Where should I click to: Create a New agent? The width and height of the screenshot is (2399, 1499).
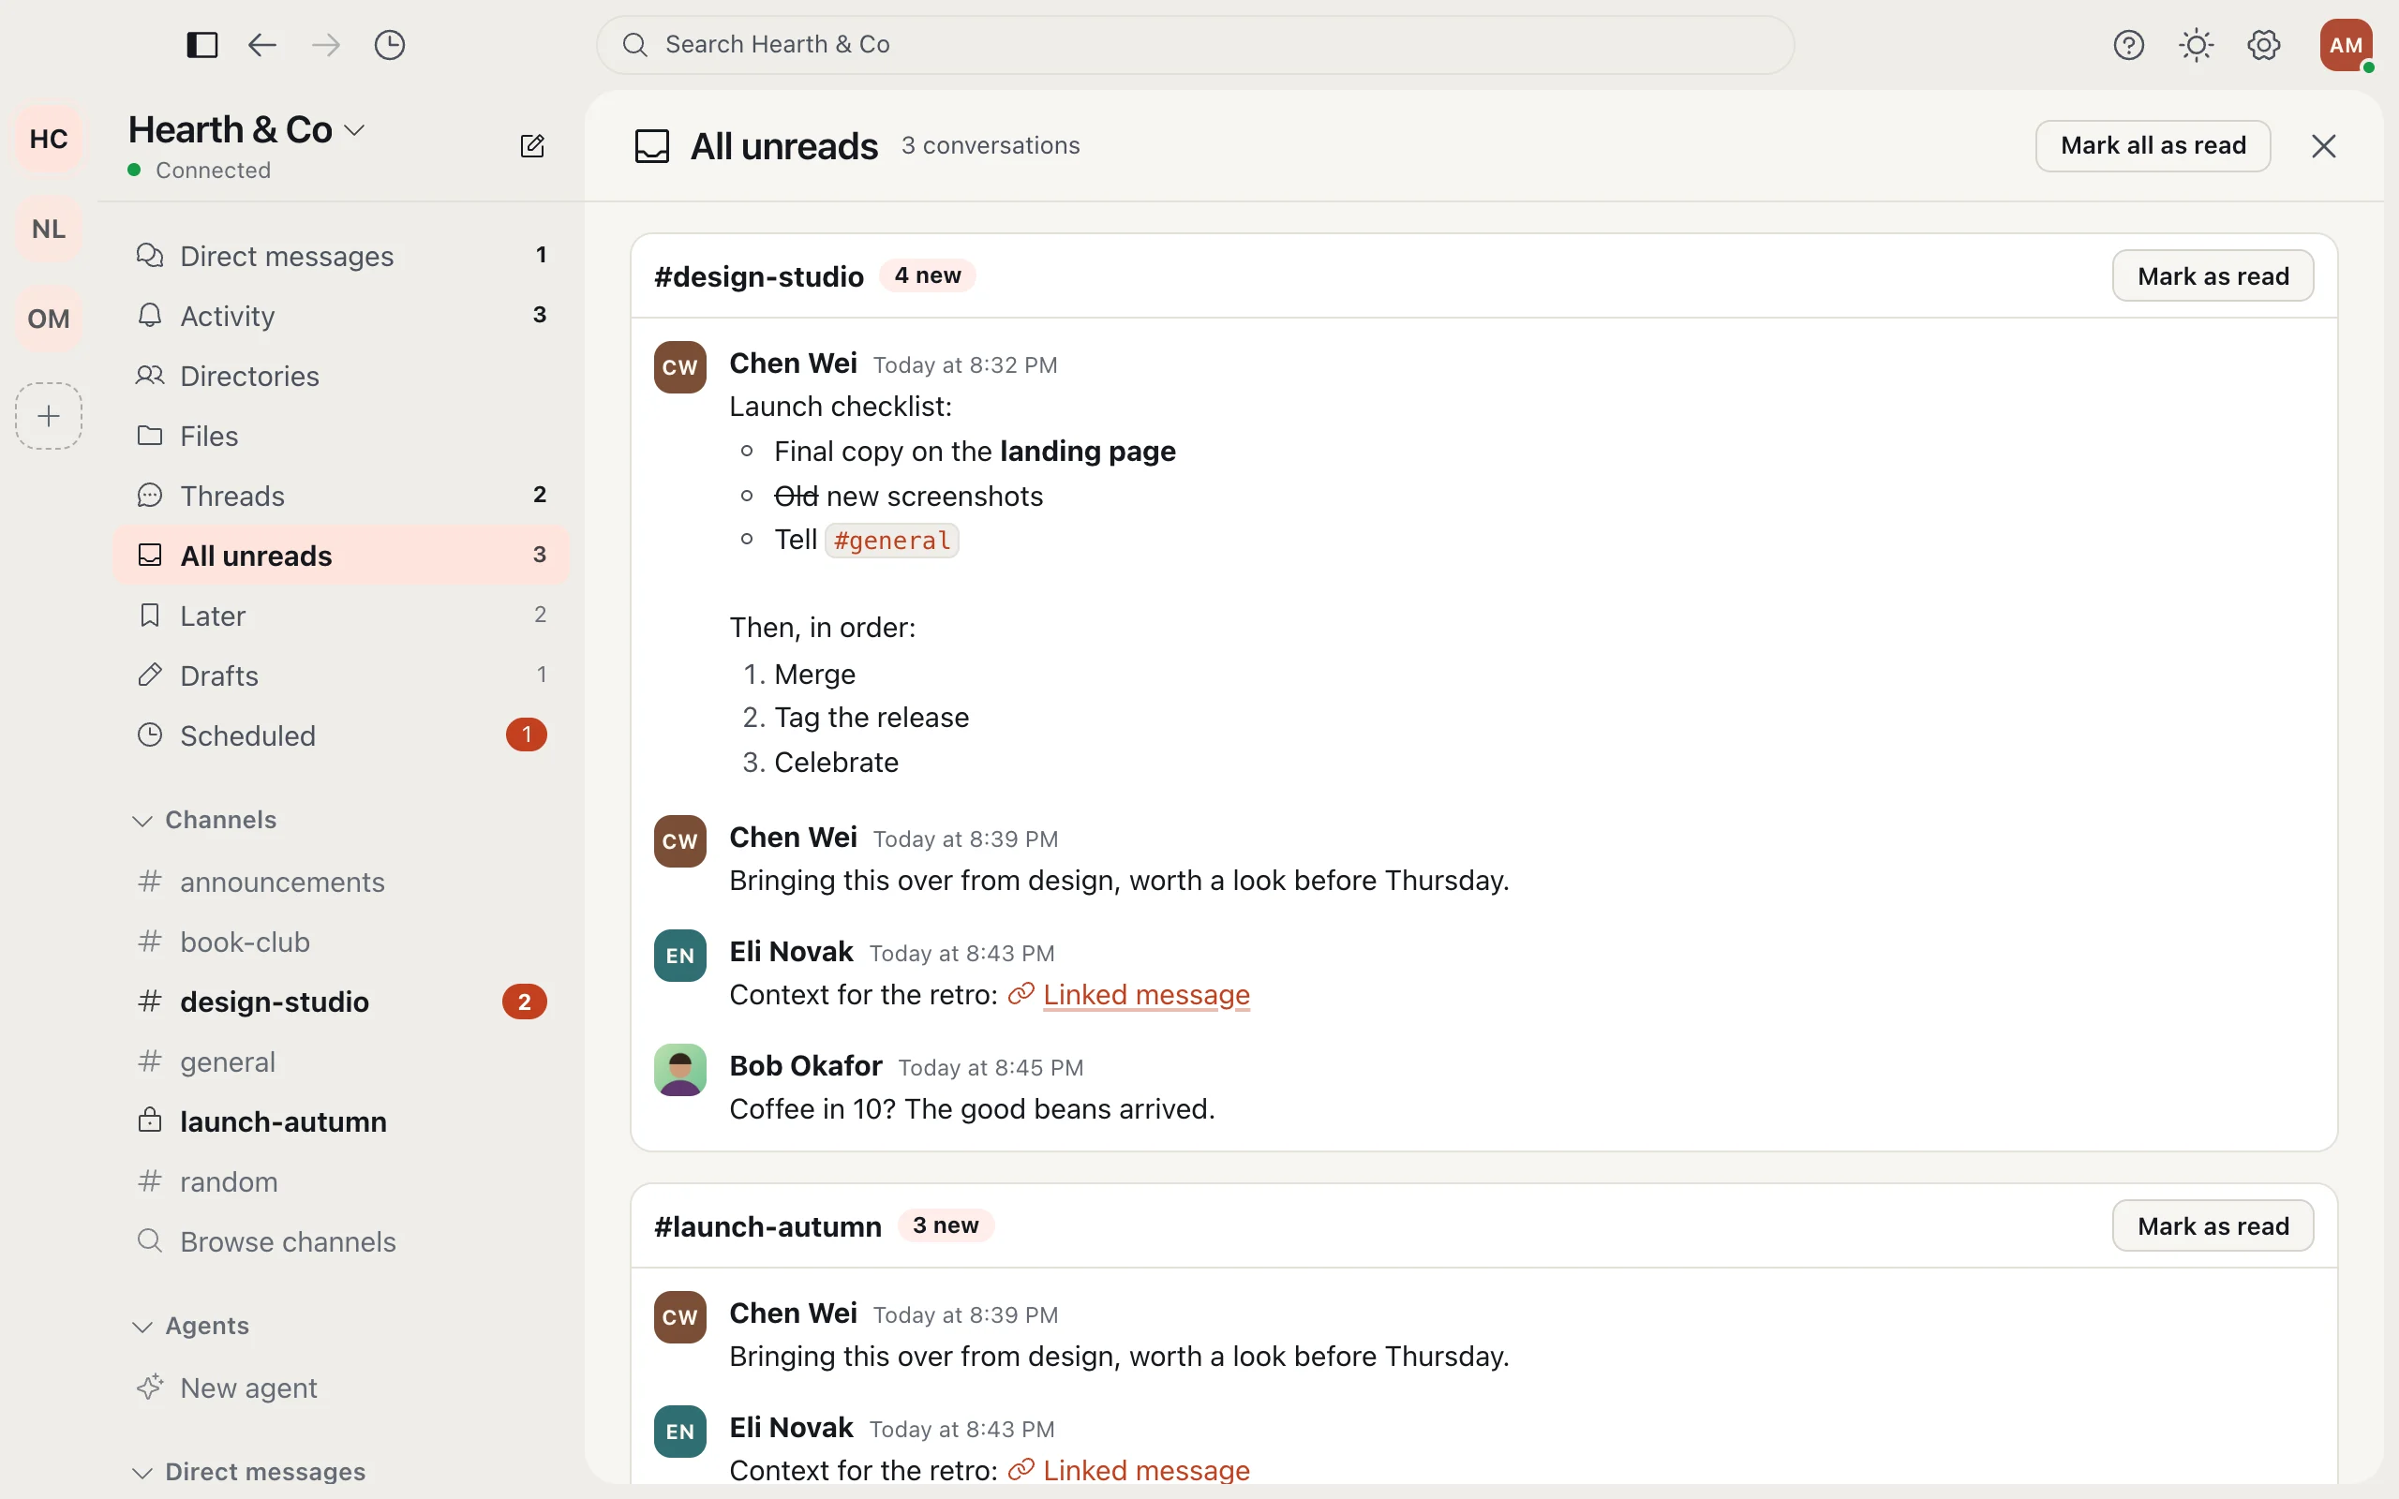[x=341, y=1387]
